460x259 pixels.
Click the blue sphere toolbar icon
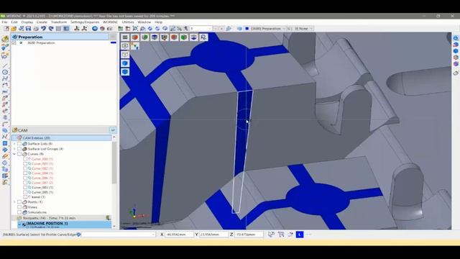(95, 29)
